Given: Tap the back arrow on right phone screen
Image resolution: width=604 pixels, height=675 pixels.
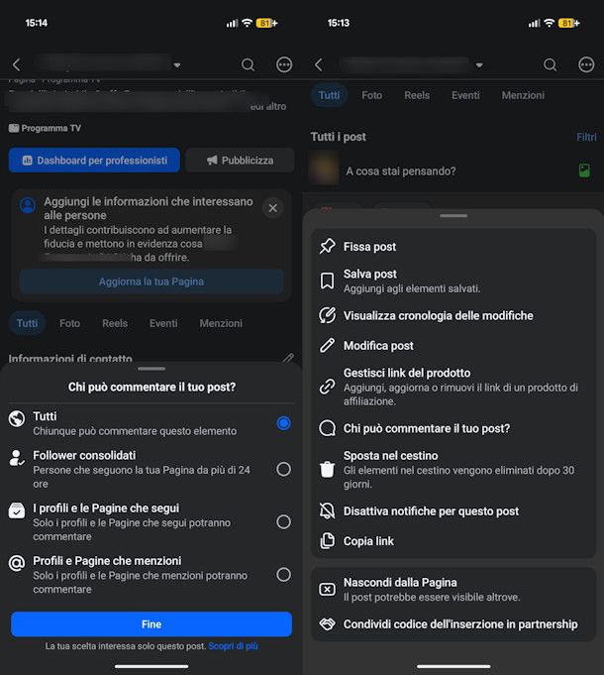Looking at the screenshot, I should [319, 65].
